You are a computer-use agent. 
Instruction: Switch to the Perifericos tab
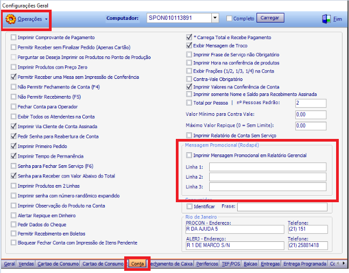pos(207,264)
